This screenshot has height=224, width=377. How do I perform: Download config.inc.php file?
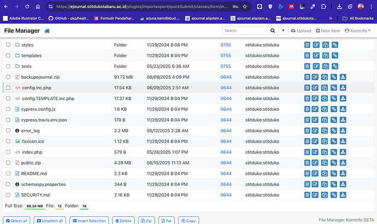(x=343, y=88)
